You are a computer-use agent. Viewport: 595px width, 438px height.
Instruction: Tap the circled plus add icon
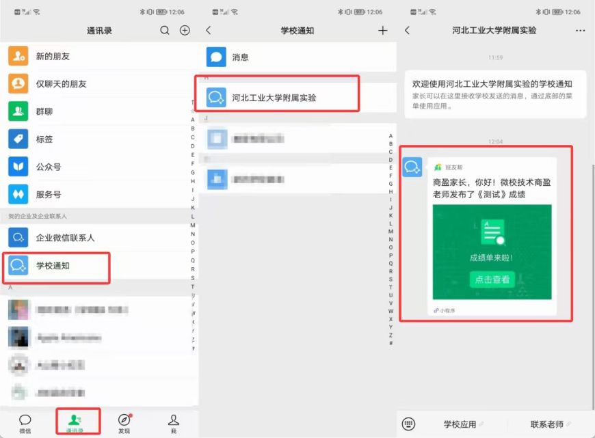pos(185,31)
